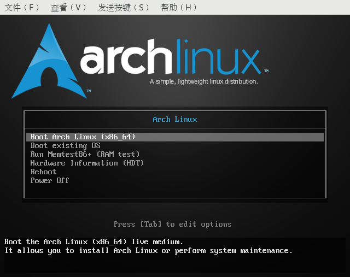Select Boot existing OS entry
Viewport: 350px width, 277px height.
(65, 146)
